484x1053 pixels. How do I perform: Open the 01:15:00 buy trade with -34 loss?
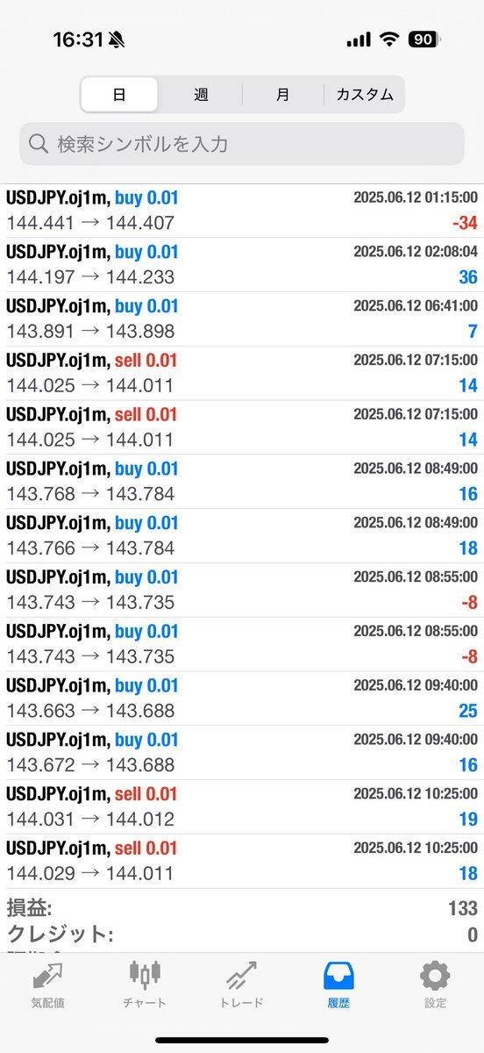pyautogui.click(x=242, y=211)
